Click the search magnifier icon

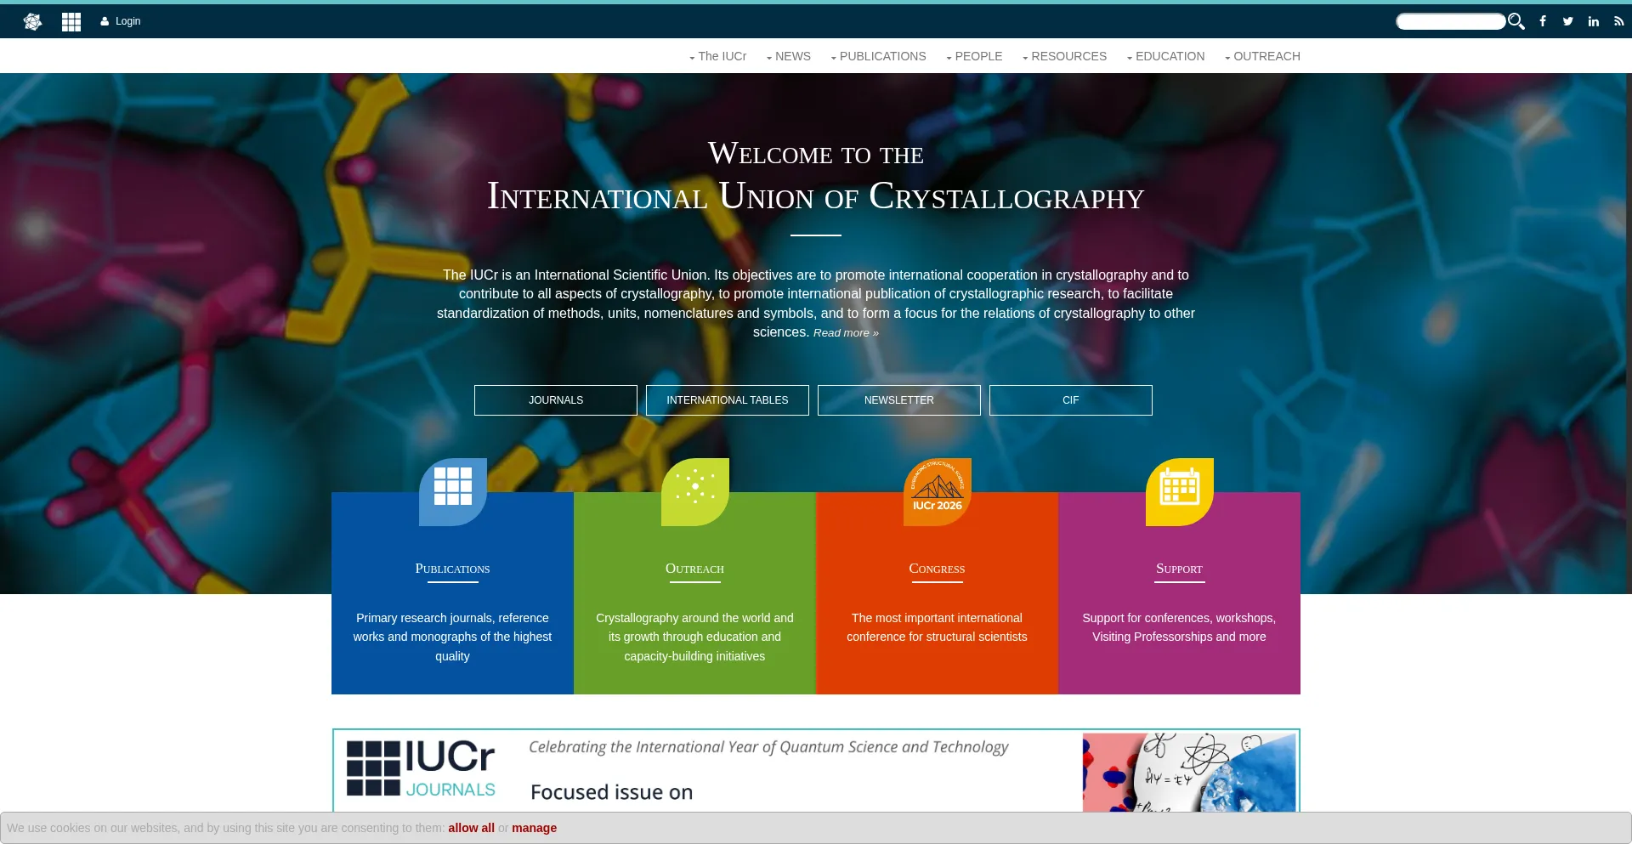[1516, 21]
